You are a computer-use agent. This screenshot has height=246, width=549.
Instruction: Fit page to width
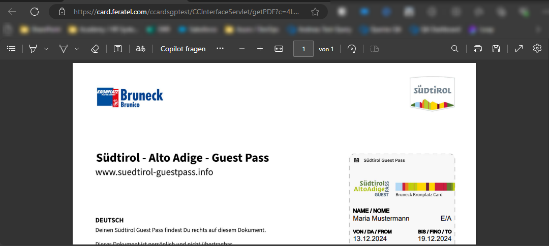(x=279, y=49)
